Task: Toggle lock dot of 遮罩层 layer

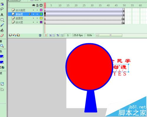Action: (x=37, y=18)
